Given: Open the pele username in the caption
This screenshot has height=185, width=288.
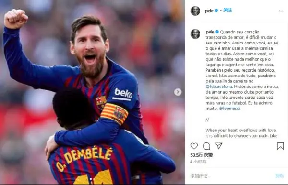Looking at the screenshot, I should pos(210,32).
